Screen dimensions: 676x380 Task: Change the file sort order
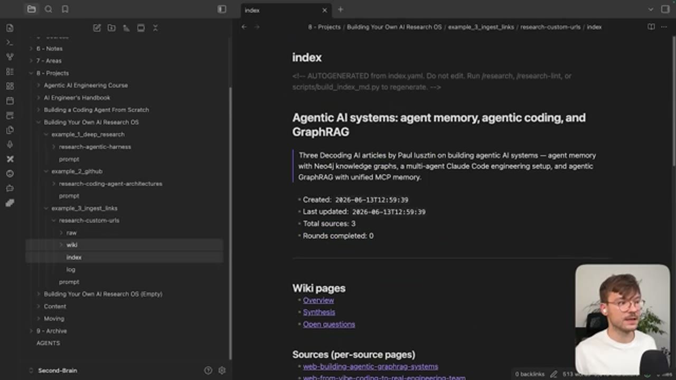point(126,28)
